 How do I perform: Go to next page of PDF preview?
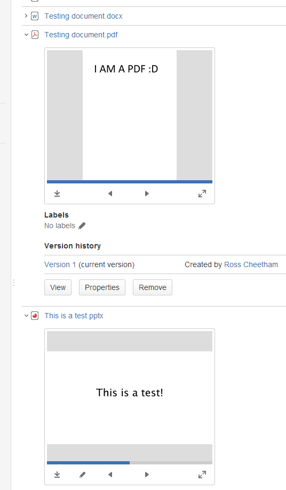[x=147, y=194]
